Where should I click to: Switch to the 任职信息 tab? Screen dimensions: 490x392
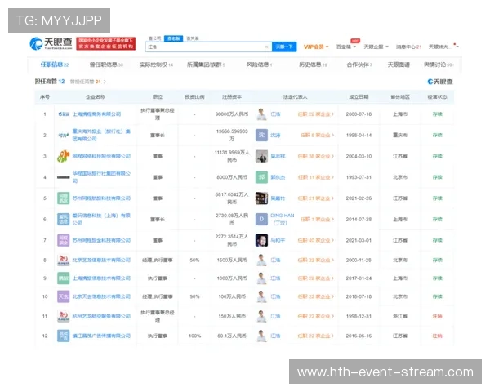click(x=55, y=65)
